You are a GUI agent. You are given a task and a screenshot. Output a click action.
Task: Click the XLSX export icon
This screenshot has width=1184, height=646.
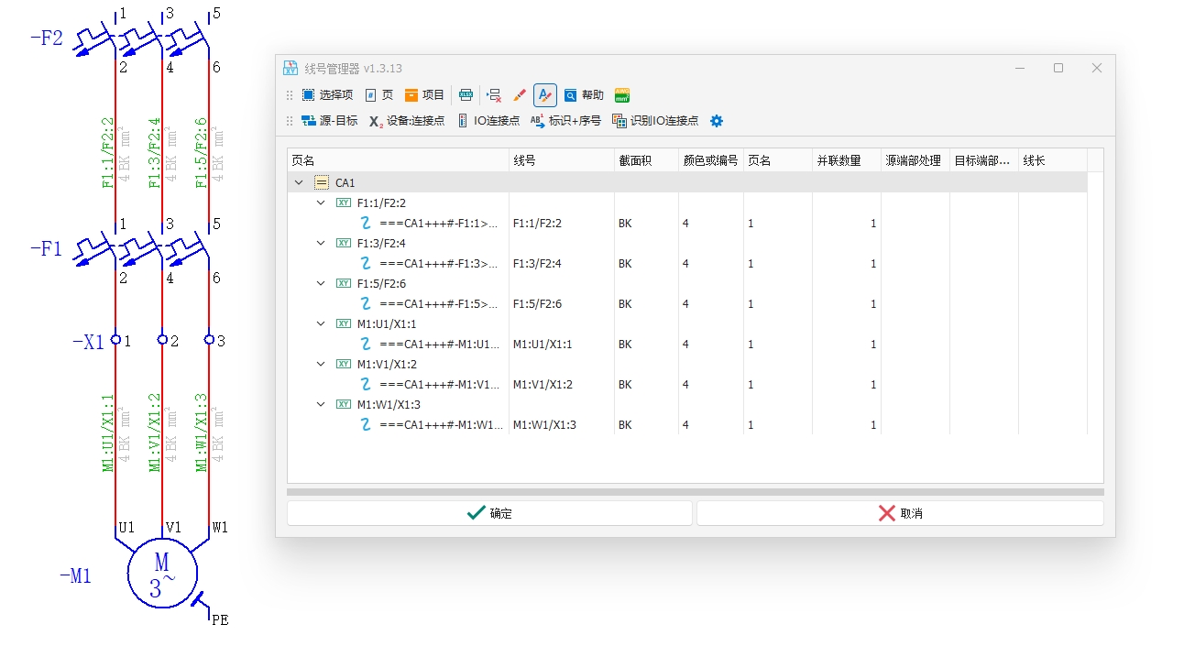(466, 95)
